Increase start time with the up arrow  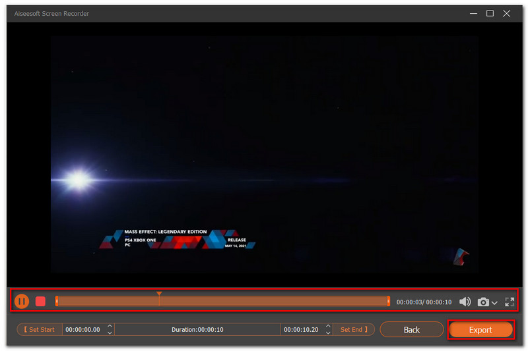click(110, 326)
